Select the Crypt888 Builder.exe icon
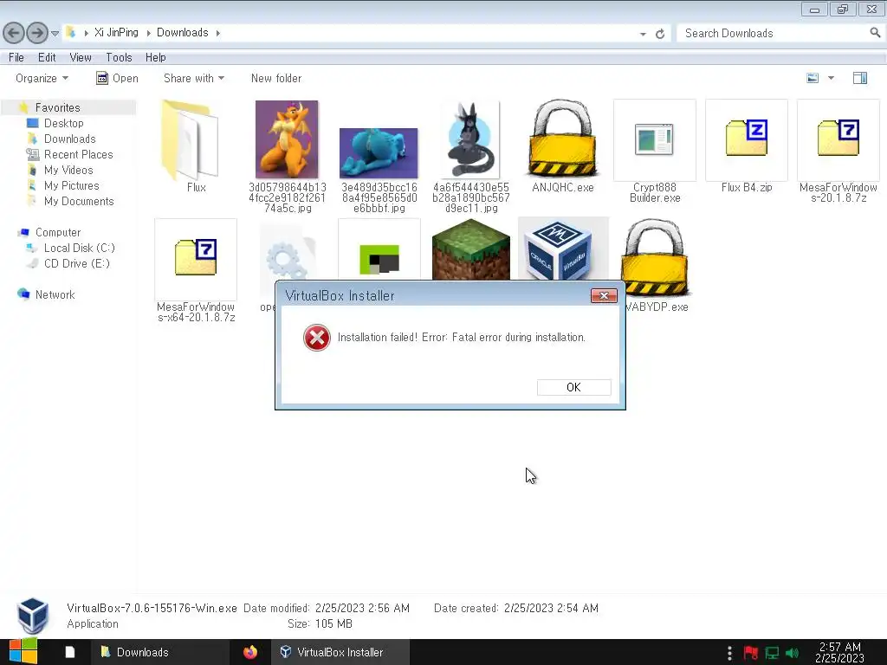887x665 pixels. pos(655,139)
